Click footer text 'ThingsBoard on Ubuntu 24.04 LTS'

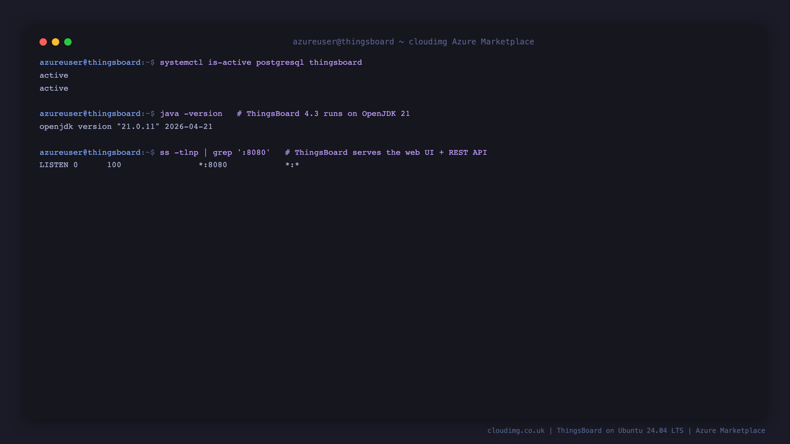(620, 430)
